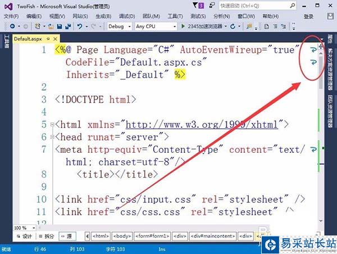Open the 团队(M) menu
Image resolution: width=337 pixels, height=254 pixels.
click(151, 16)
